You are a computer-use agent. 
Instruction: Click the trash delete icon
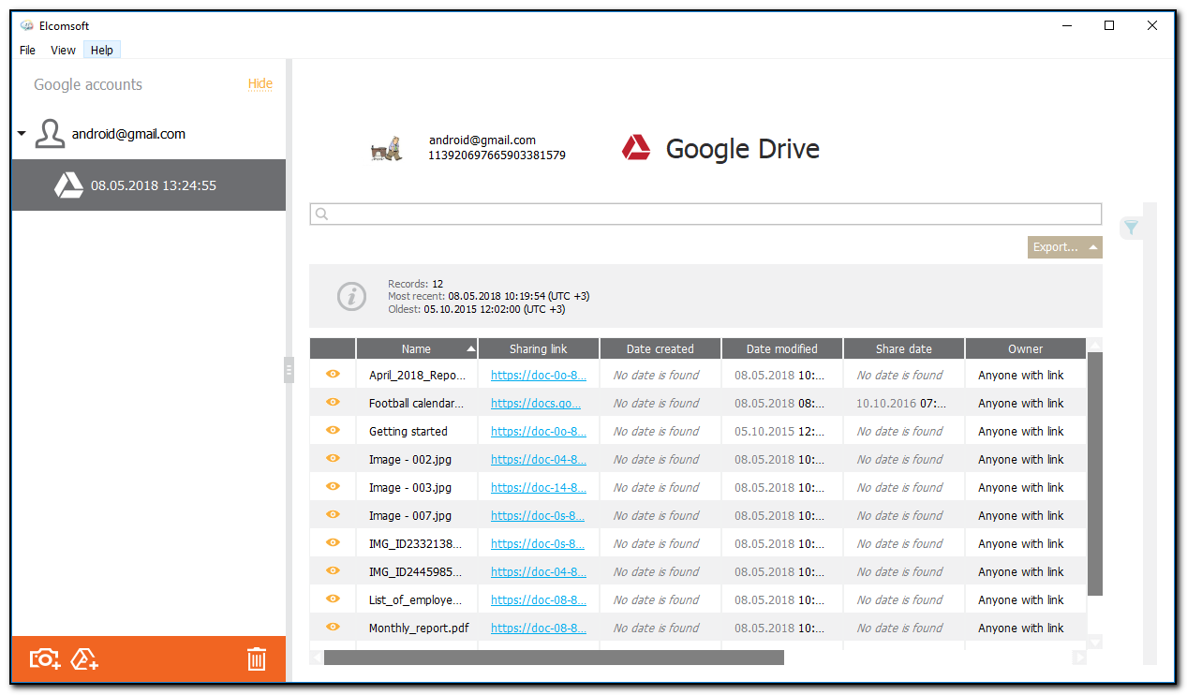(x=257, y=658)
